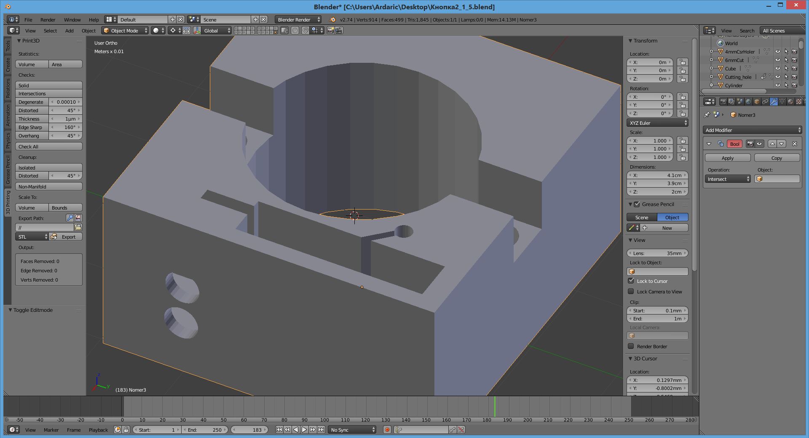Switch to Texture properties tab icon
Viewport: 809px width, 438px height.
(799, 102)
